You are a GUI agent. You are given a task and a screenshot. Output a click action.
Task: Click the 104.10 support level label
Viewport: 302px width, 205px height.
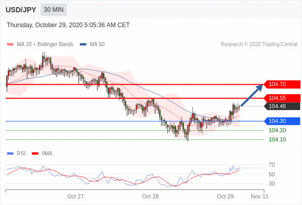277,139
